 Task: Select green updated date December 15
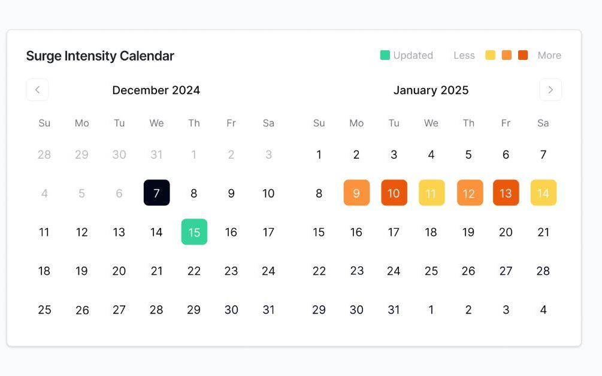194,232
